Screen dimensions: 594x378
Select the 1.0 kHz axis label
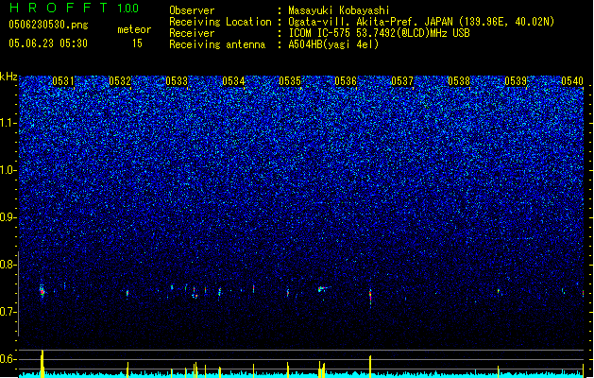[8, 170]
